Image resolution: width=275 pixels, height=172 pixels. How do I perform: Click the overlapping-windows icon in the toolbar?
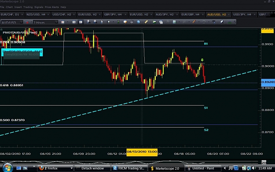[x=161, y=22]
